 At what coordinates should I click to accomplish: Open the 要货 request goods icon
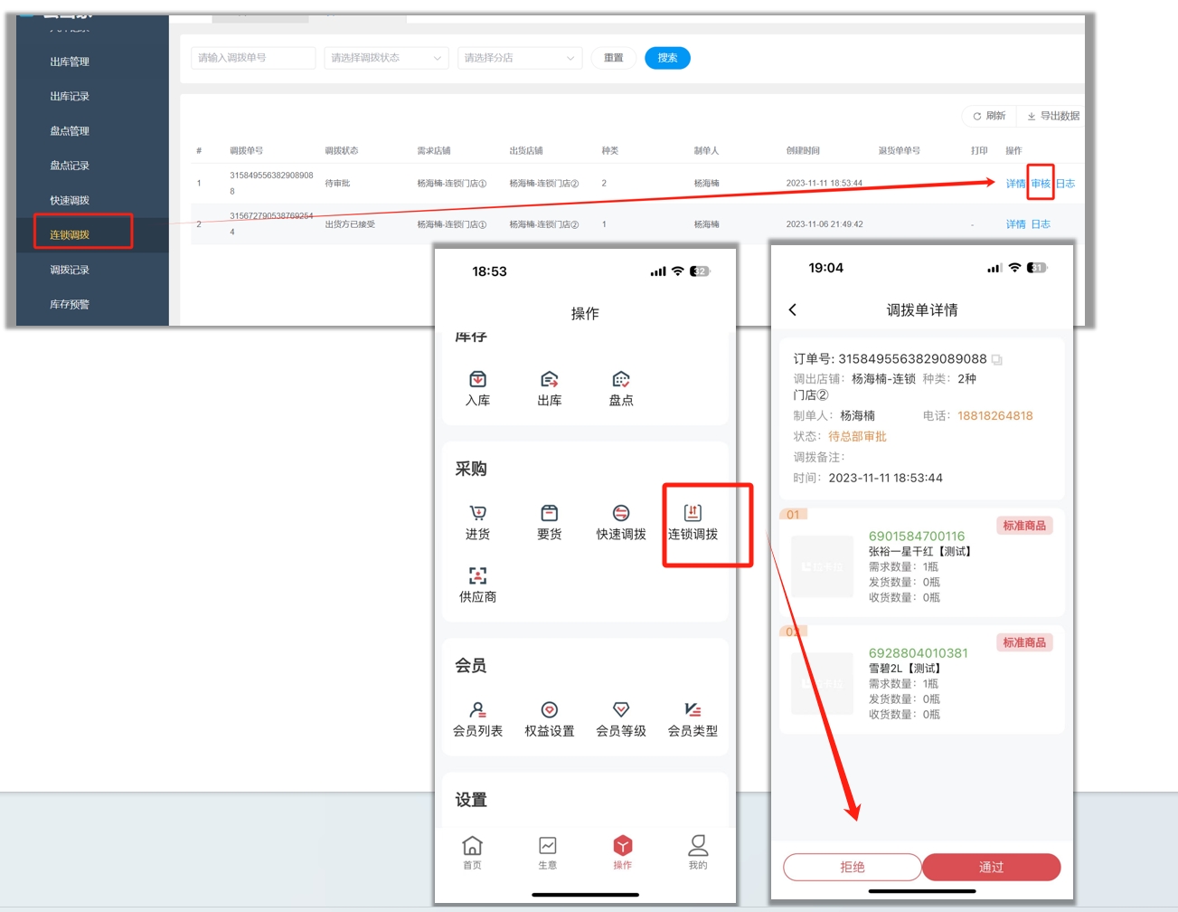pyautogui.click(x=549, y=514)
